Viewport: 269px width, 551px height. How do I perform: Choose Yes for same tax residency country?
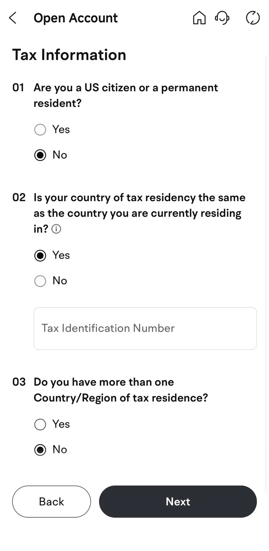click(x=40, y=255)
